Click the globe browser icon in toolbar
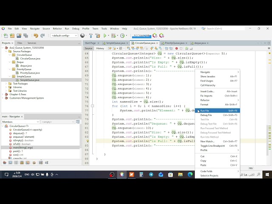The width and height of the screenshot is (272, 204). pos(82,36)
